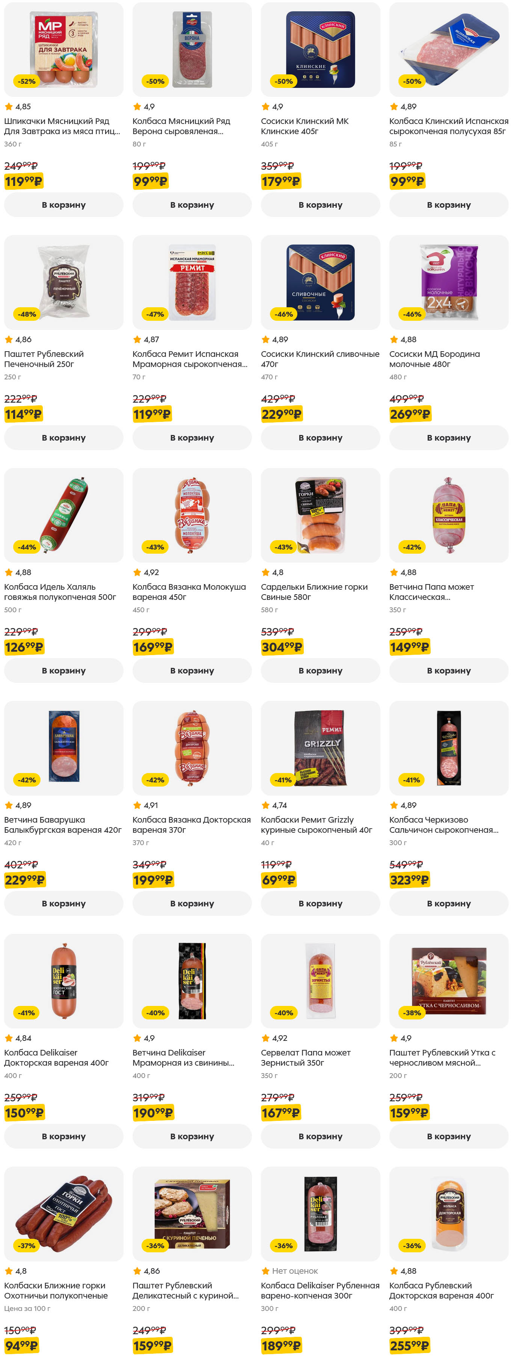Open Ветчина Папа может Классическая product photo

(x=448, y=515)
